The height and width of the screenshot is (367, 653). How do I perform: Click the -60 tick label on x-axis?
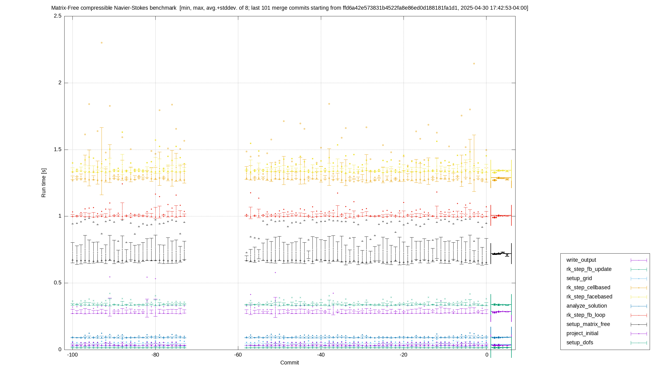click(238, 355)
